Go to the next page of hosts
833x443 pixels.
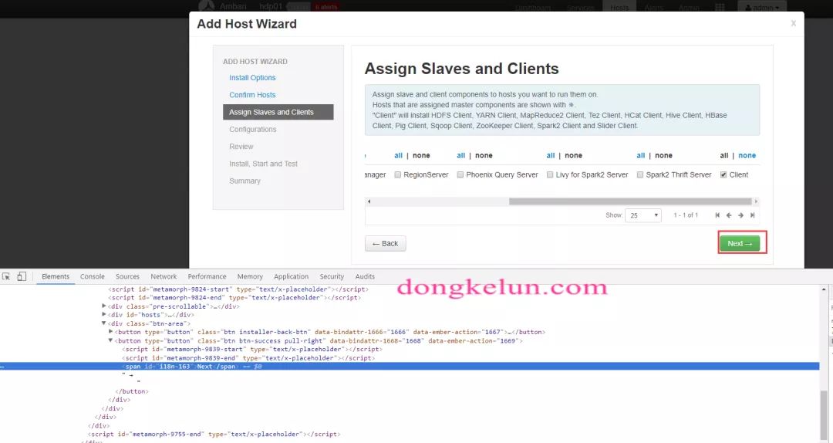click(740, 215)
